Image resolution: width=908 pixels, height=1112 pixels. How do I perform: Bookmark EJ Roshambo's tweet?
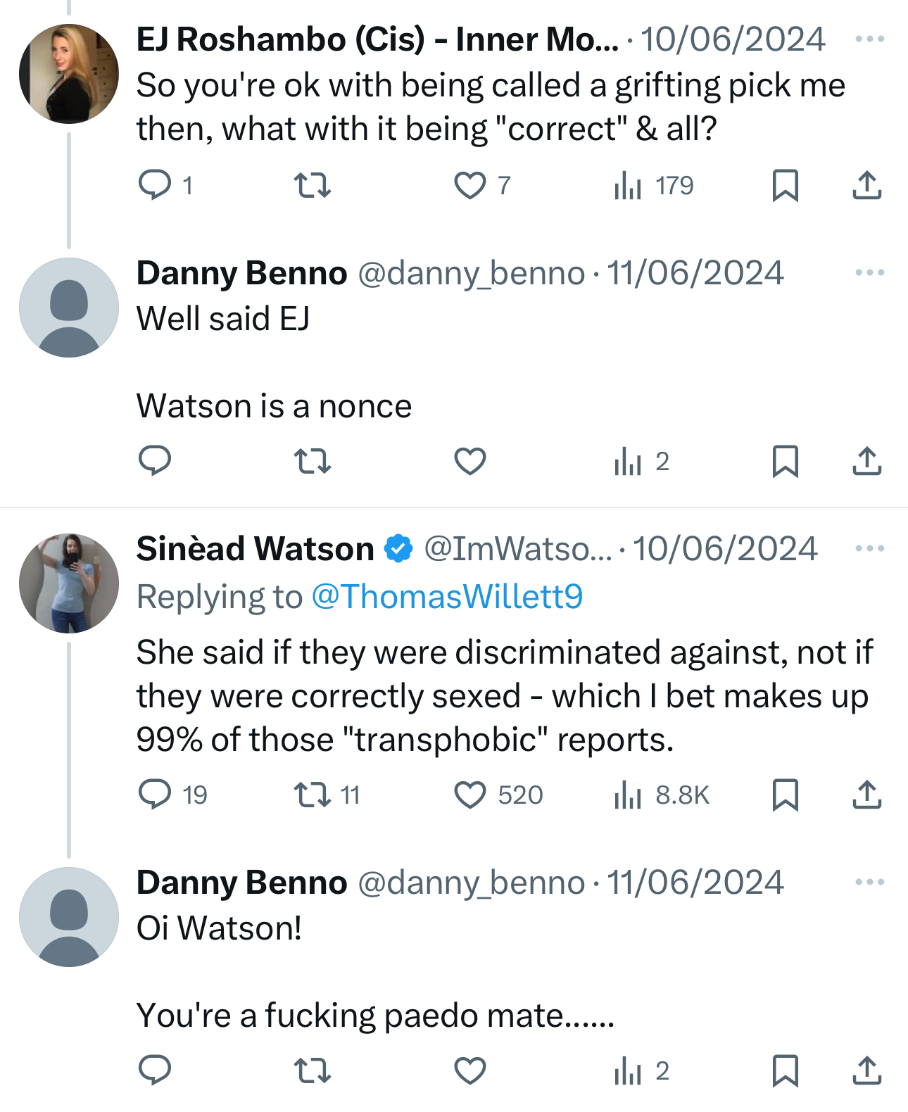(x=785, y=185)
